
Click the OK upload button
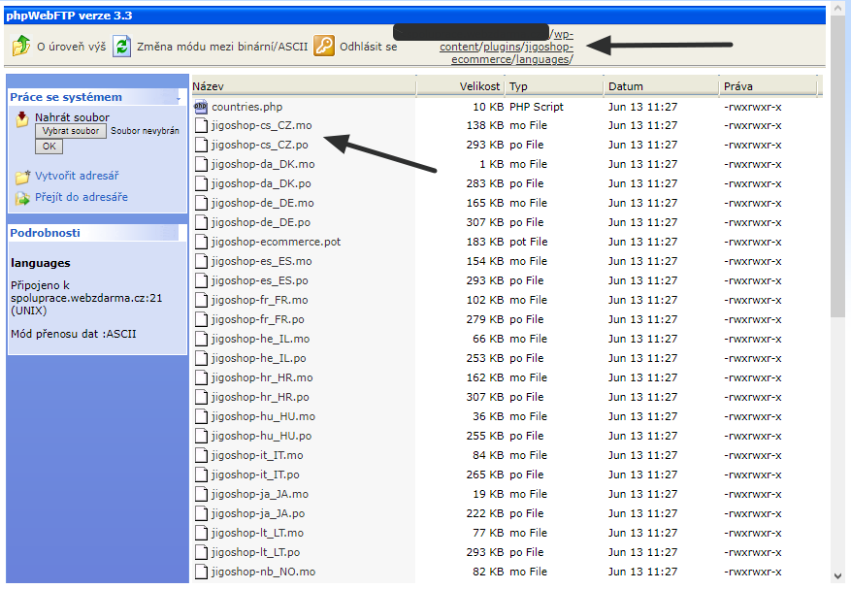[49, 146]
